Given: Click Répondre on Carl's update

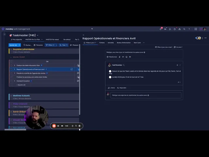Looking at the screenshot, I should 122,88.
